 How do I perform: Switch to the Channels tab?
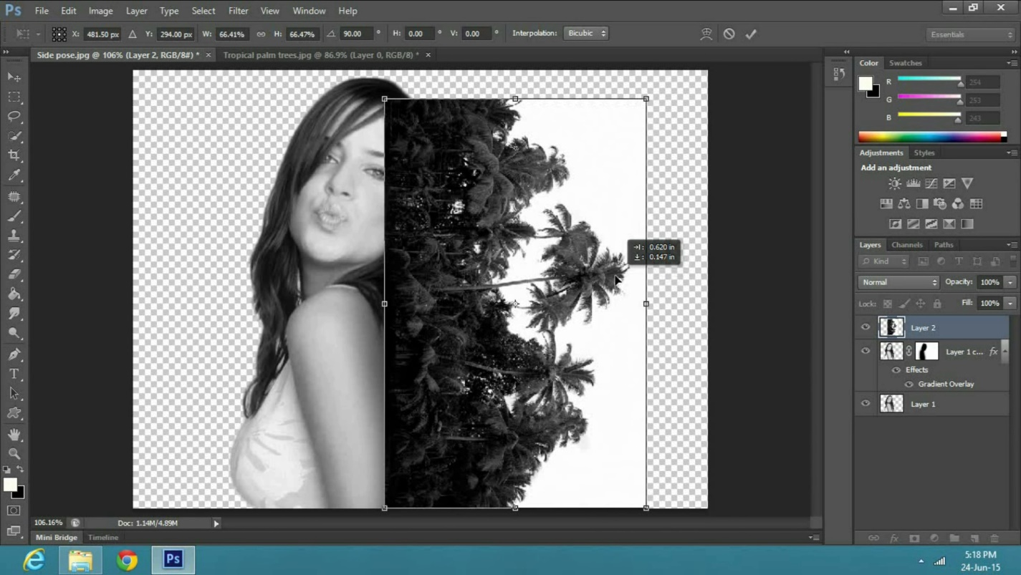[906, 245]
